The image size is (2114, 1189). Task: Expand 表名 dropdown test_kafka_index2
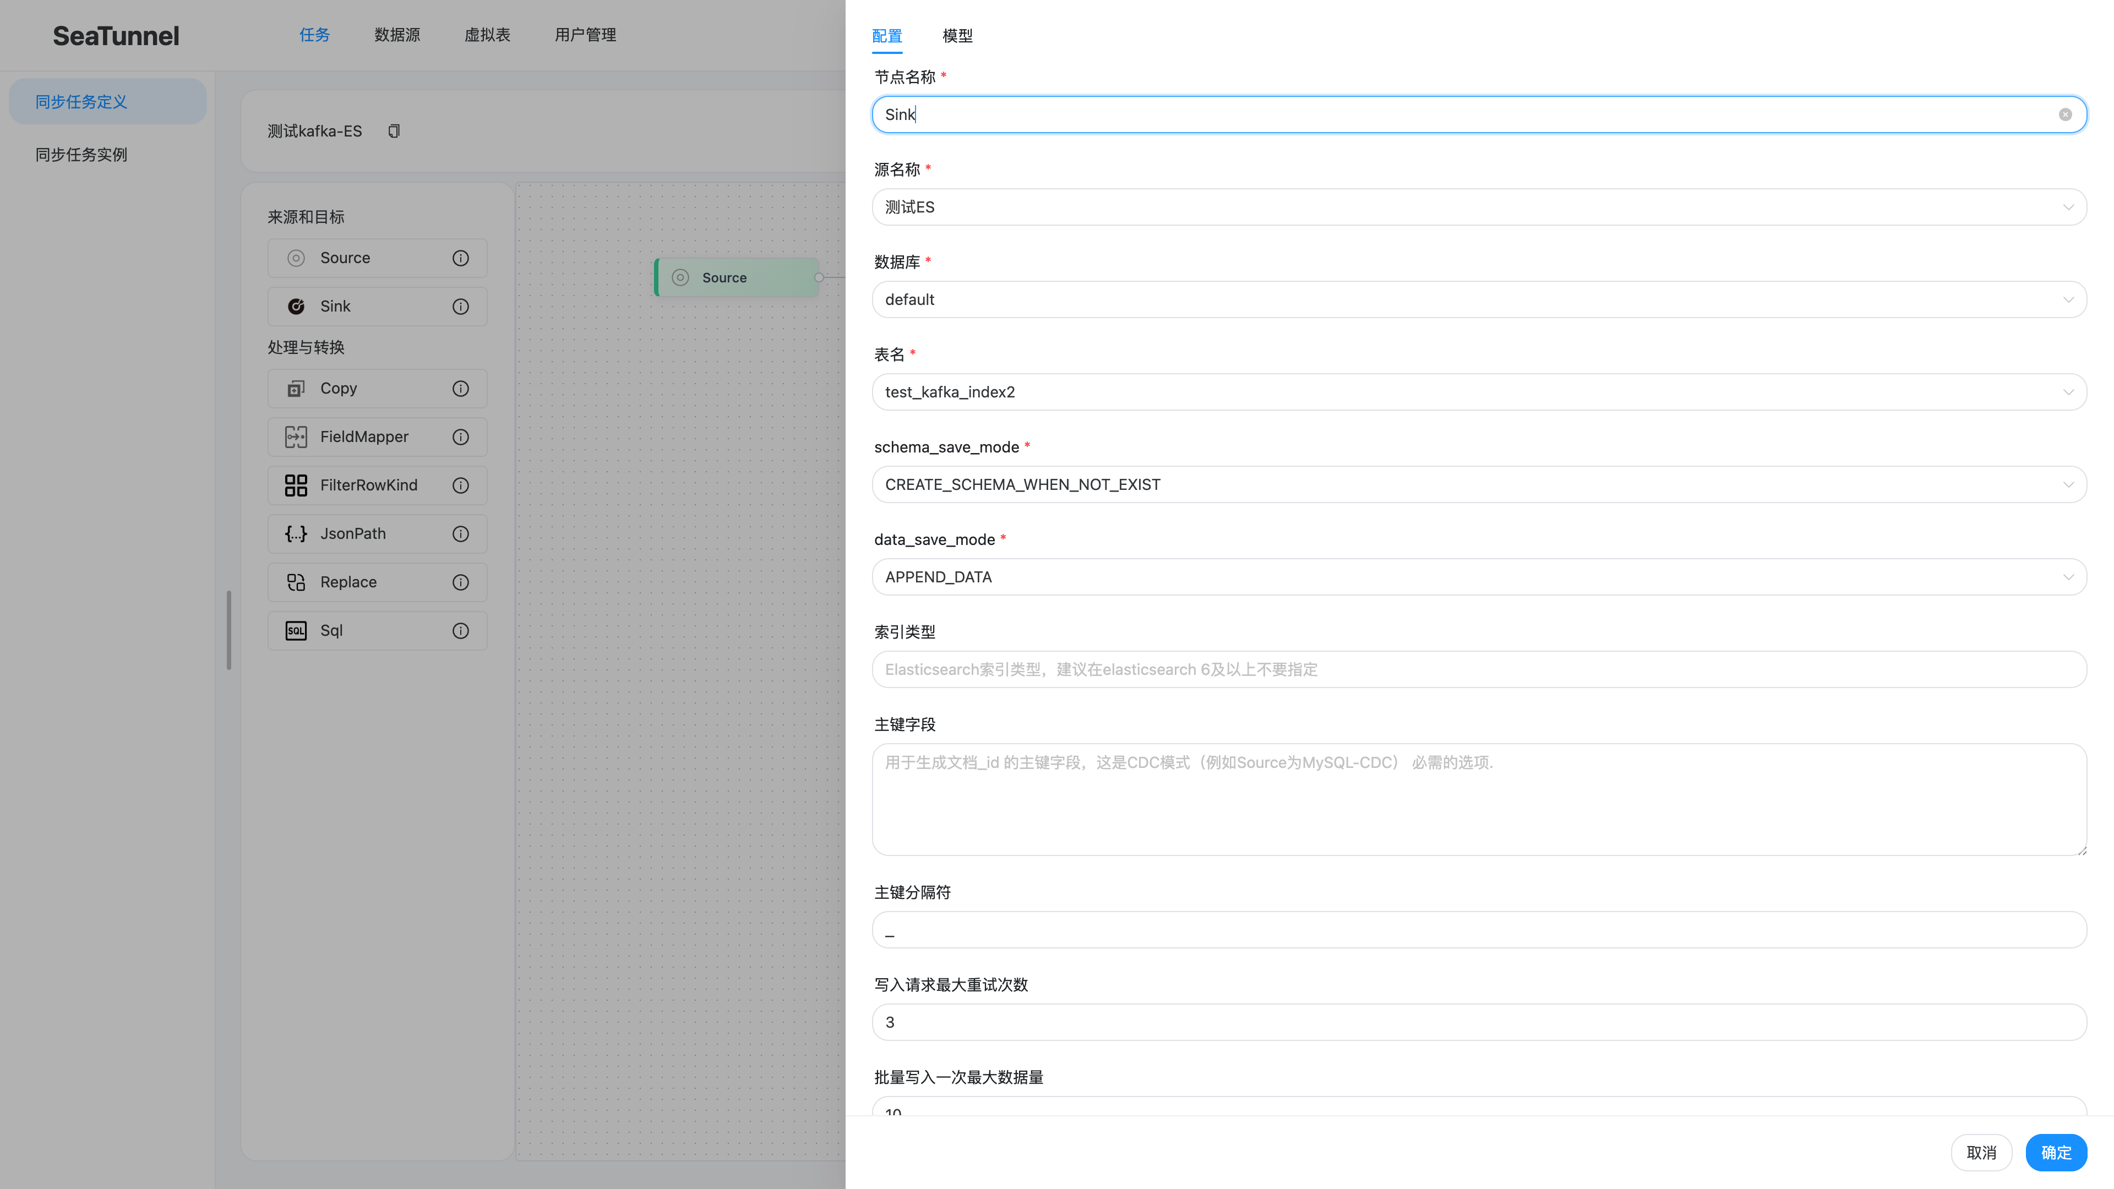[x=1478, y=392]
